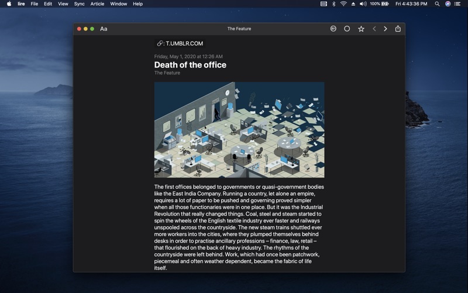The width and height of the screenshot is (468, 293).
Task: Click the office illustration image
Action: click(239, 130)
